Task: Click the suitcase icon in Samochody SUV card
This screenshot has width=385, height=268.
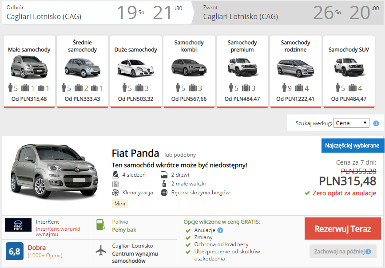Action: click(x=353, y=87)
